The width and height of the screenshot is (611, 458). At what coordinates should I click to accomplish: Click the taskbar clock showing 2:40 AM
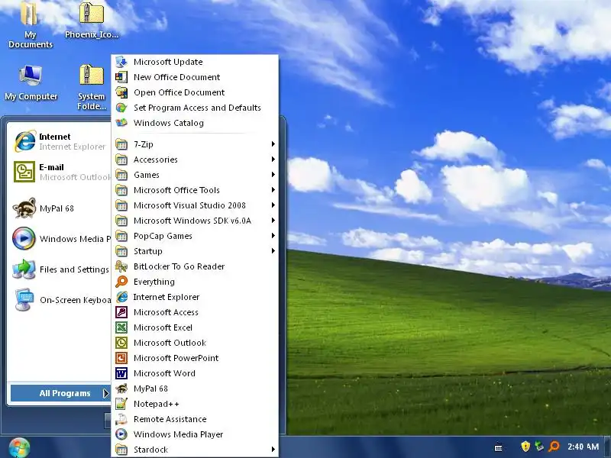tap(583, 447)
